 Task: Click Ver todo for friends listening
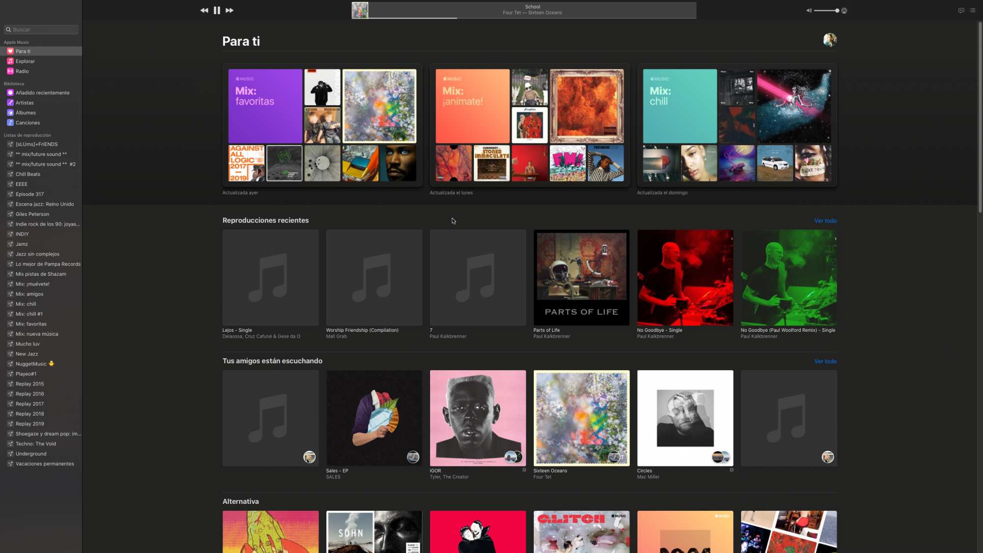825,361
